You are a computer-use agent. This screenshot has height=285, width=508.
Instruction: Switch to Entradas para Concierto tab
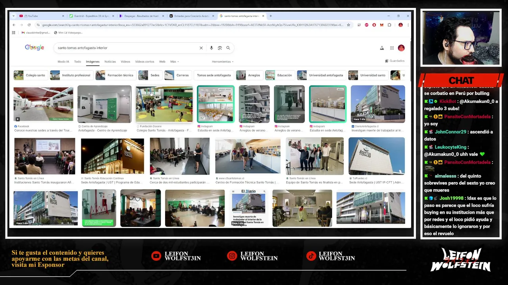pyautogui.click(x=191, y=16)
